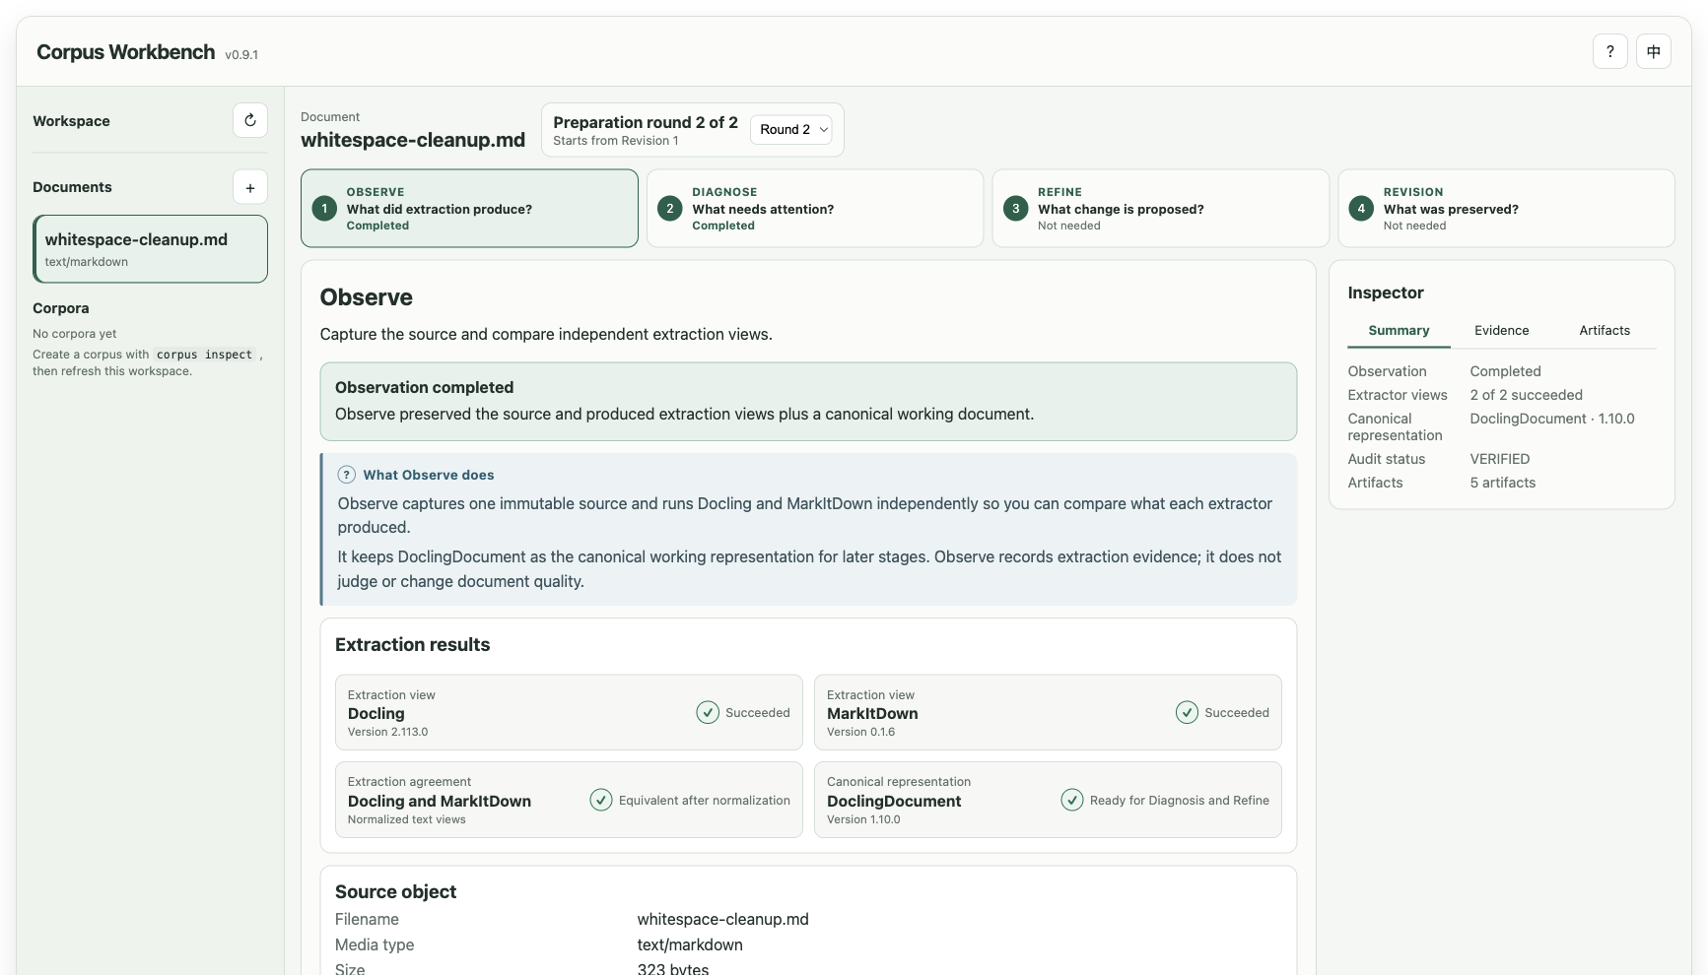Click the 'Starts from Revision 1' text
Viewport: 1708px width, 975px height.
click(616, 141)
